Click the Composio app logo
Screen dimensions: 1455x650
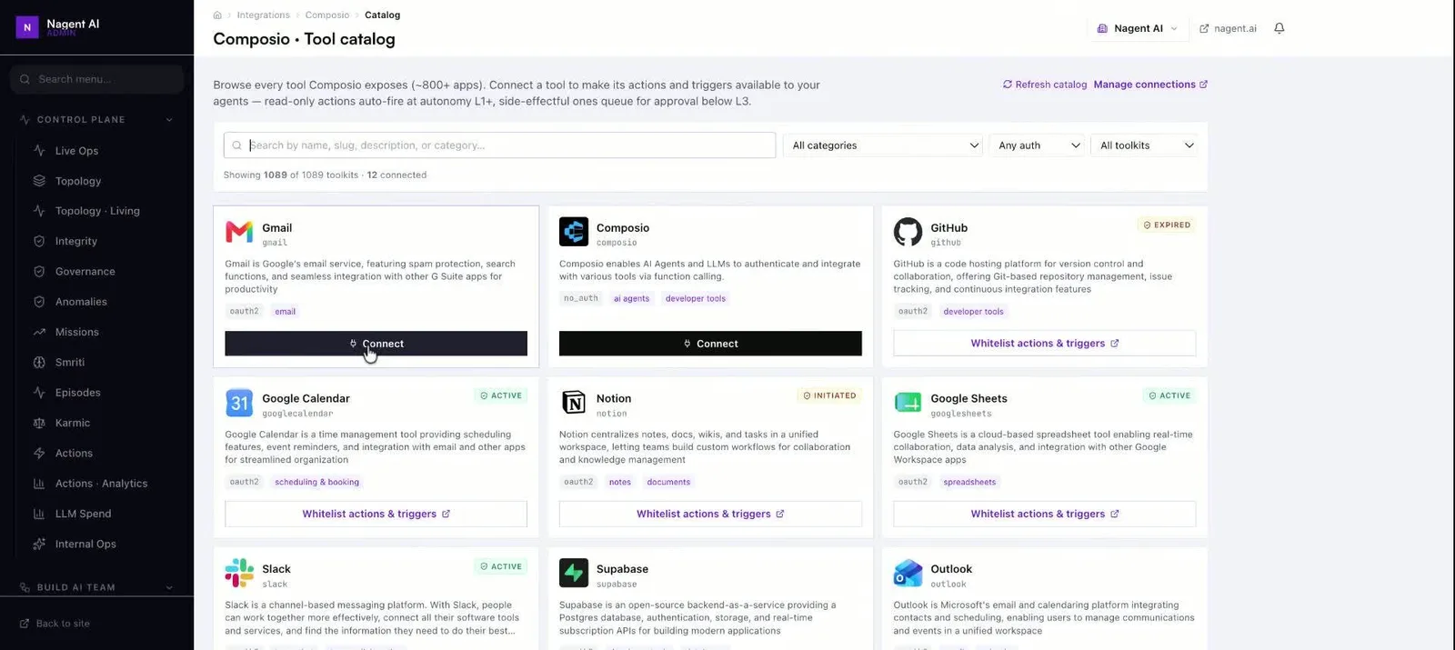[x=574, y=232]
